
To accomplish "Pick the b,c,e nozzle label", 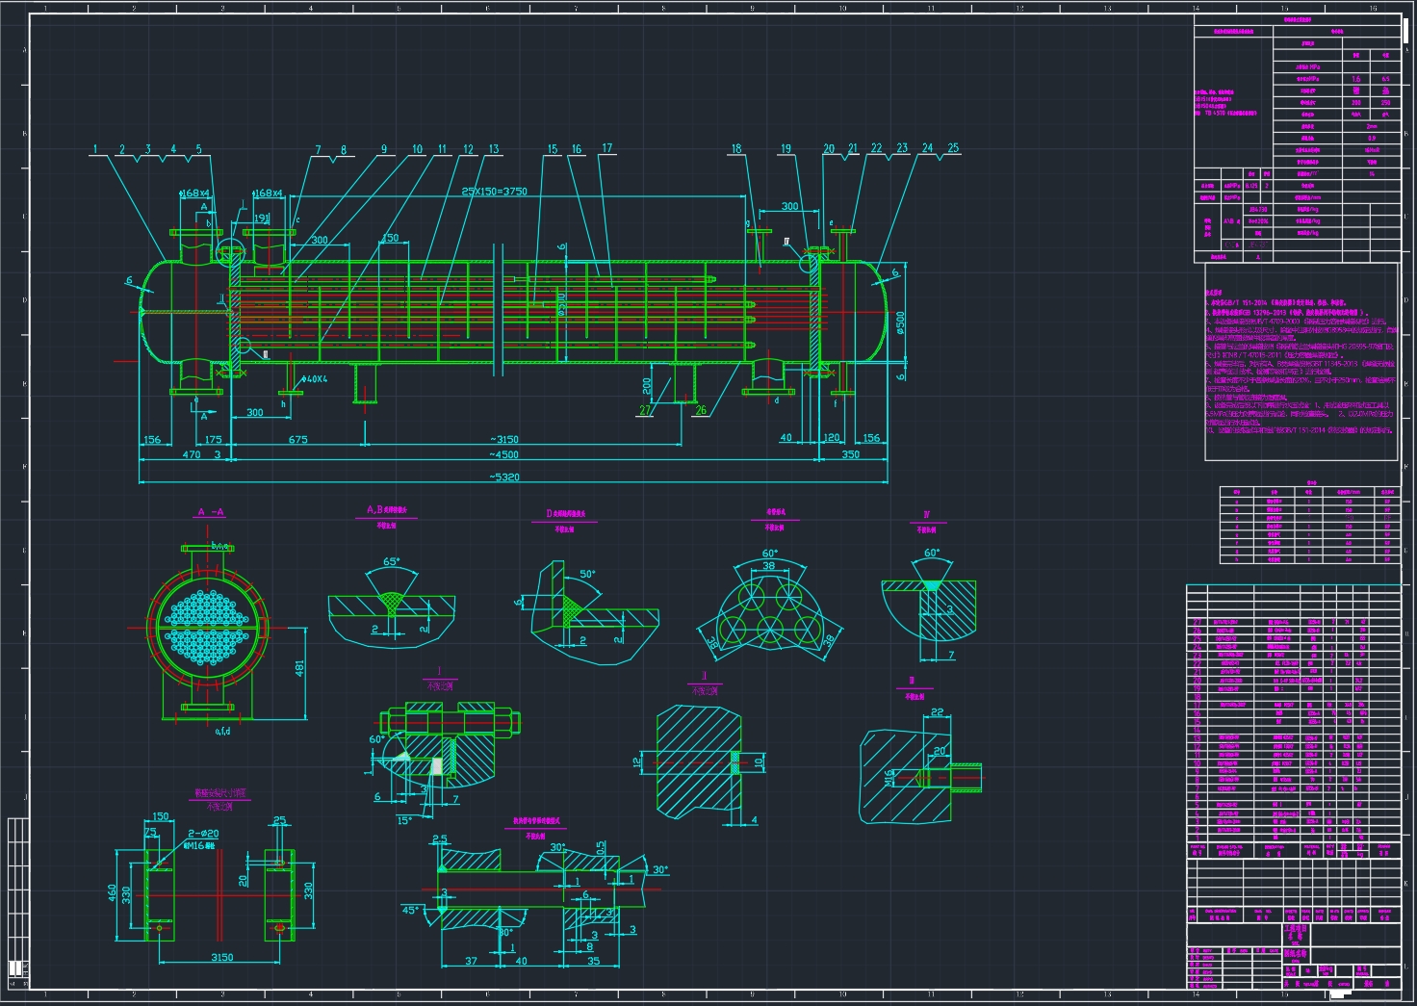I will click(x=220, y=546).
